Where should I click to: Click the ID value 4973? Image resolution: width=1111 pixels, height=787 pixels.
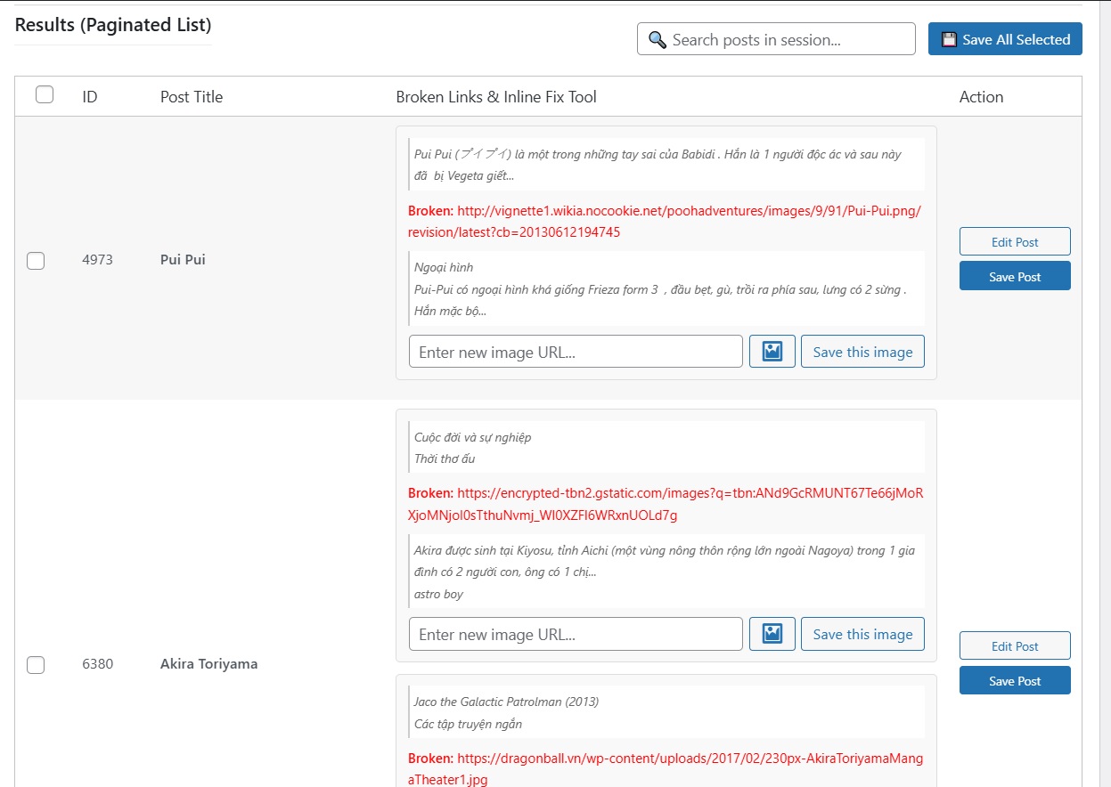[x=97, y=260]
